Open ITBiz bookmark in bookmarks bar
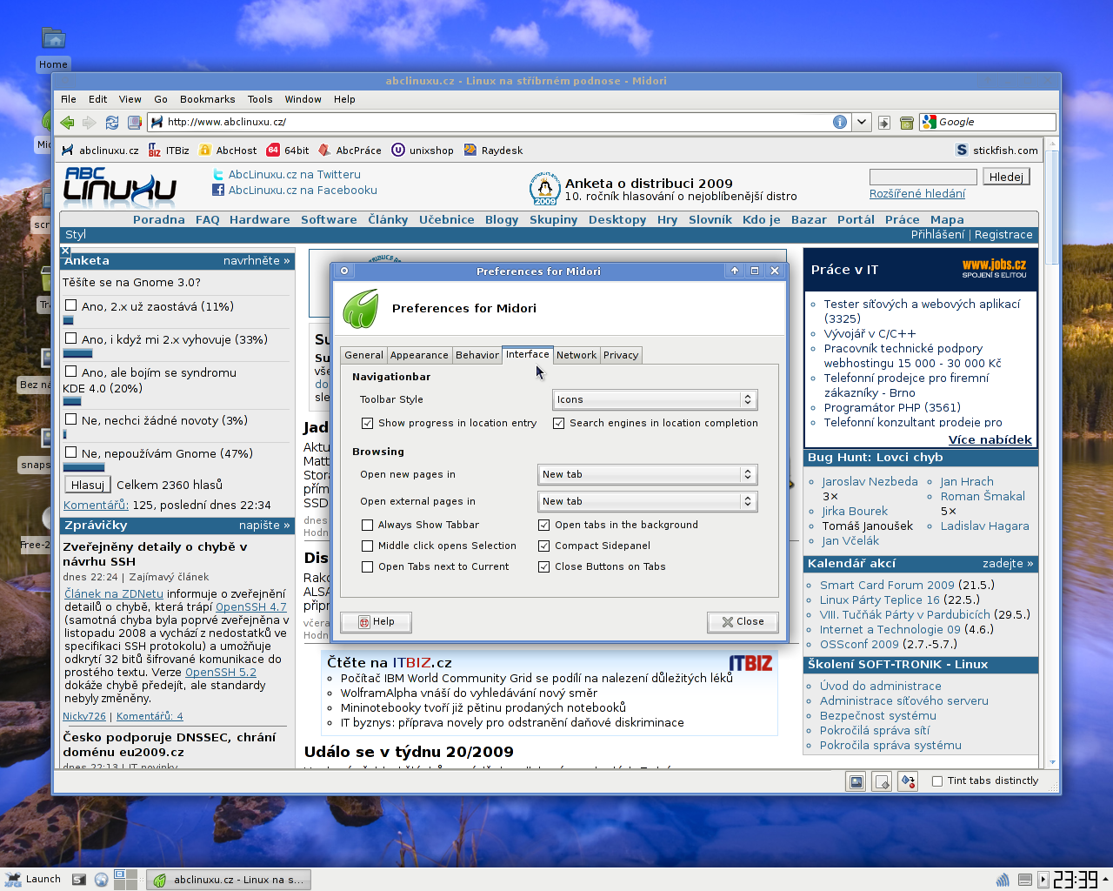Image resolution: width=1113 pixels, height=891 pixels. [169, 151]
